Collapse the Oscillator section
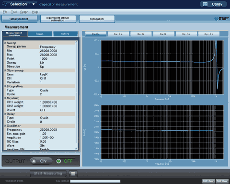 tap(5, 126)
